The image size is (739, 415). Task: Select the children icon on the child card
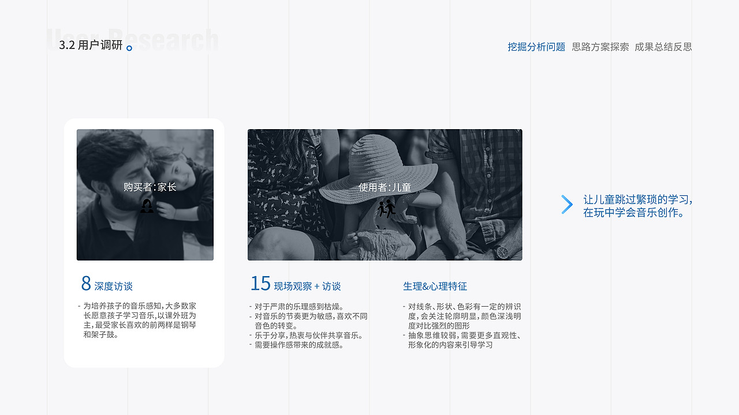coord(386,210)
